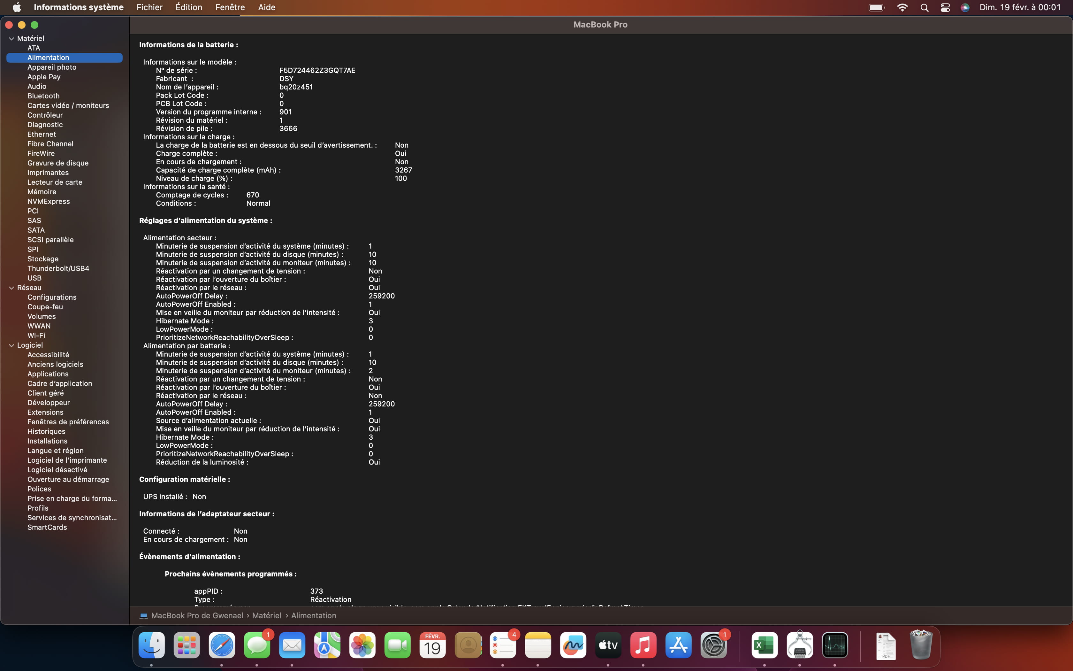Open System Settings in Dock
Image resolution: width=1073 pixels, height=671 pixels.
pos(713,645)
